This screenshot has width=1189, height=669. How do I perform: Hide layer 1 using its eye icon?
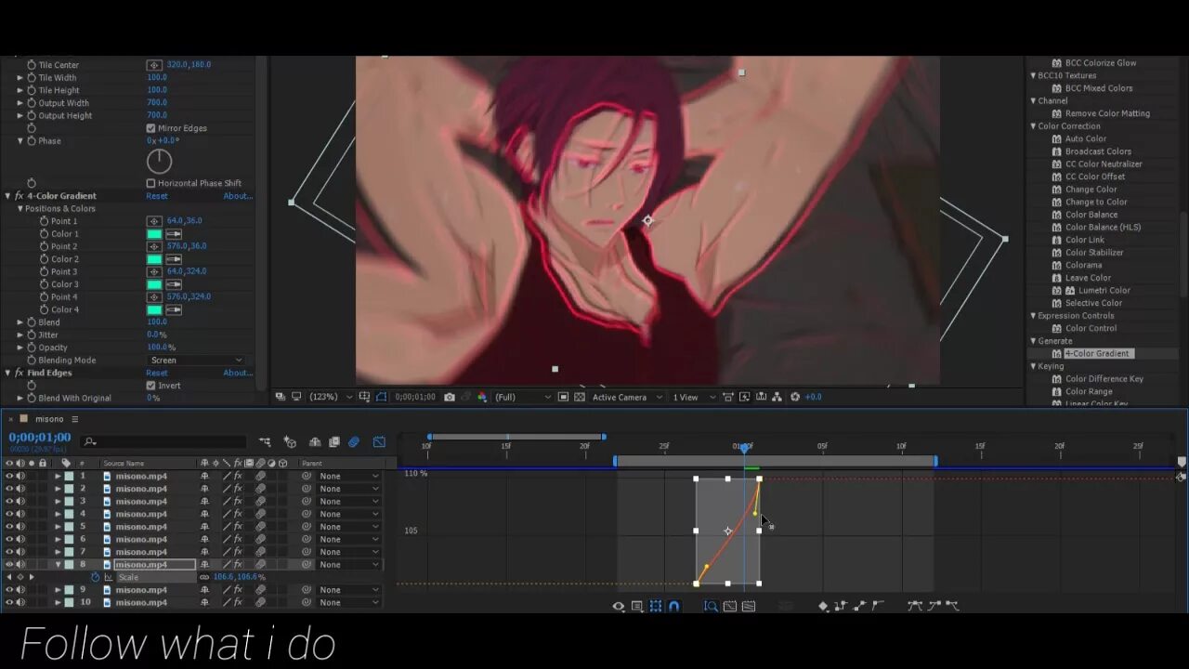pyautogui.click(x=9, y=476)
